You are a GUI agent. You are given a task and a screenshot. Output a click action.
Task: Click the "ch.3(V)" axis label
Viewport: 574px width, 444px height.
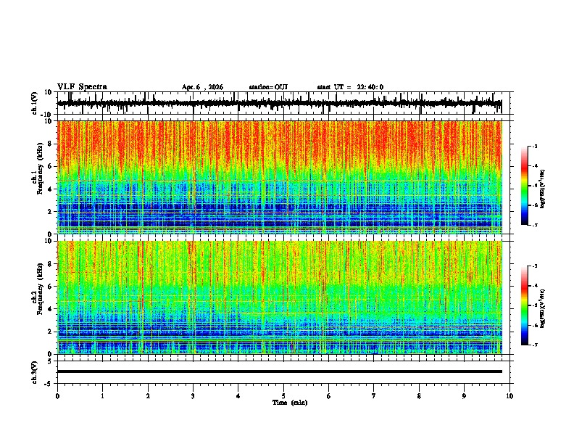coord(35,372)
